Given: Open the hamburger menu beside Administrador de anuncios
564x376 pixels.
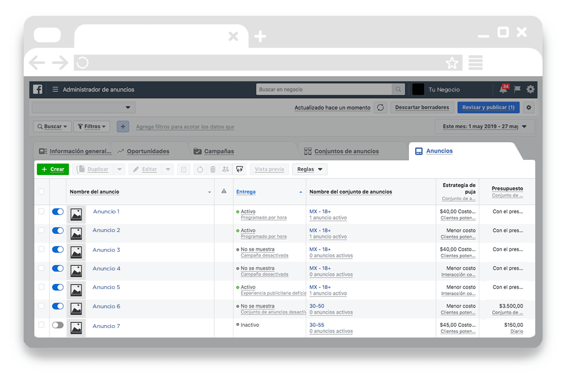Looking at the screenshot, I should (55, 89).
